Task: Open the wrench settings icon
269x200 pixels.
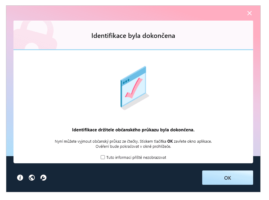Action: point(43,178)
